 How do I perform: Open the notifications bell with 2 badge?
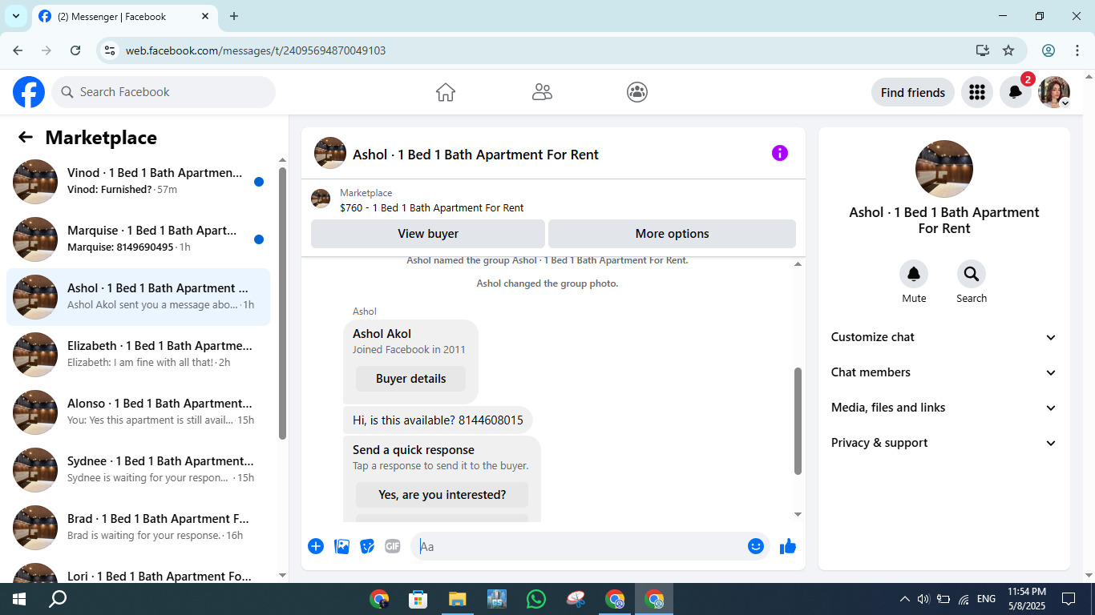click(1016, 92)
